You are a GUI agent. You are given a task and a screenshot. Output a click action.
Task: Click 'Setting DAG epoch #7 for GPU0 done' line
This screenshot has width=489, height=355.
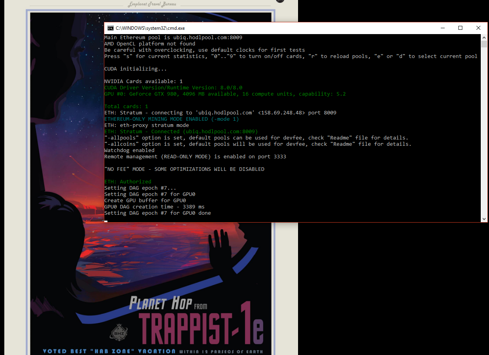[x=157, y=213]
